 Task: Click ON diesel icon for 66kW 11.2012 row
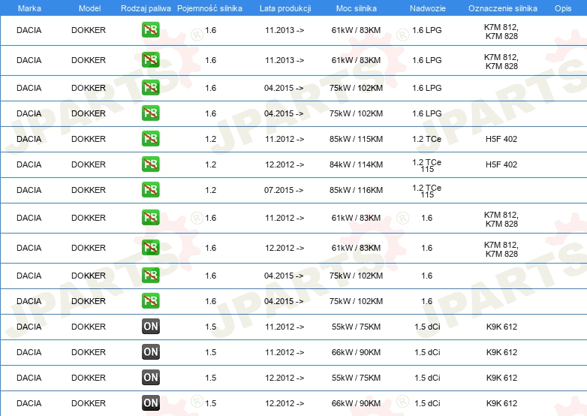point(150,352)
